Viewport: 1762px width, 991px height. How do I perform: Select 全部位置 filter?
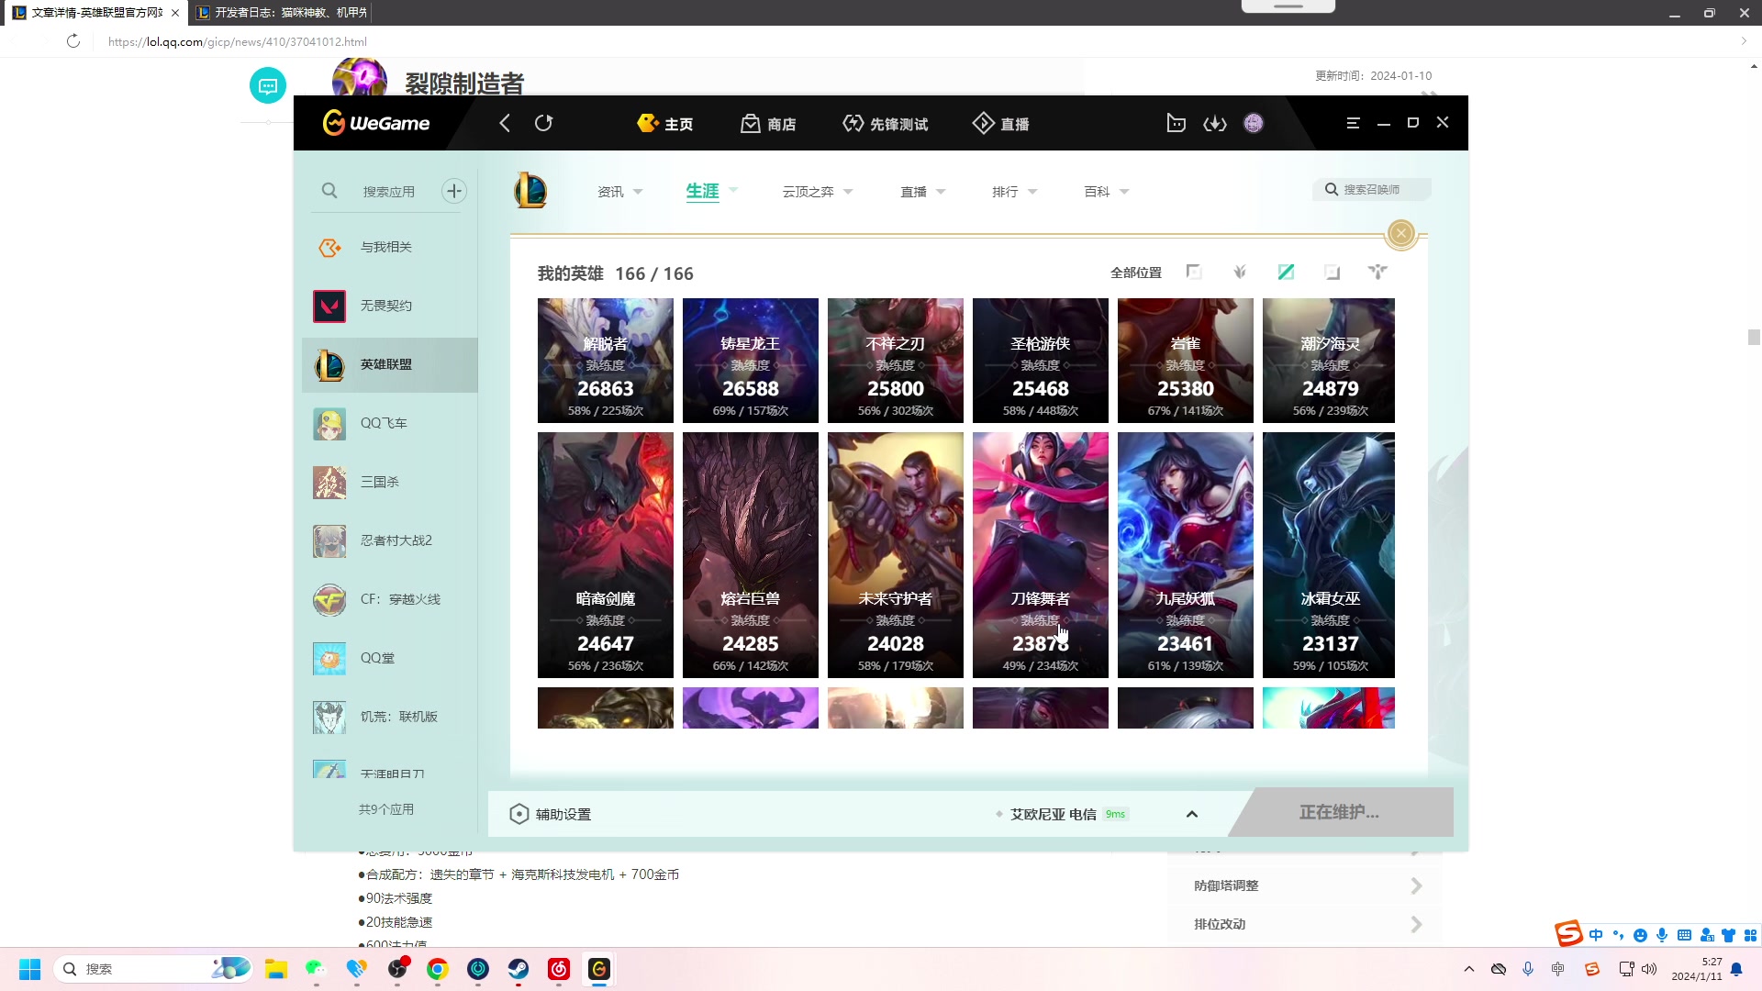point(1136,273)
